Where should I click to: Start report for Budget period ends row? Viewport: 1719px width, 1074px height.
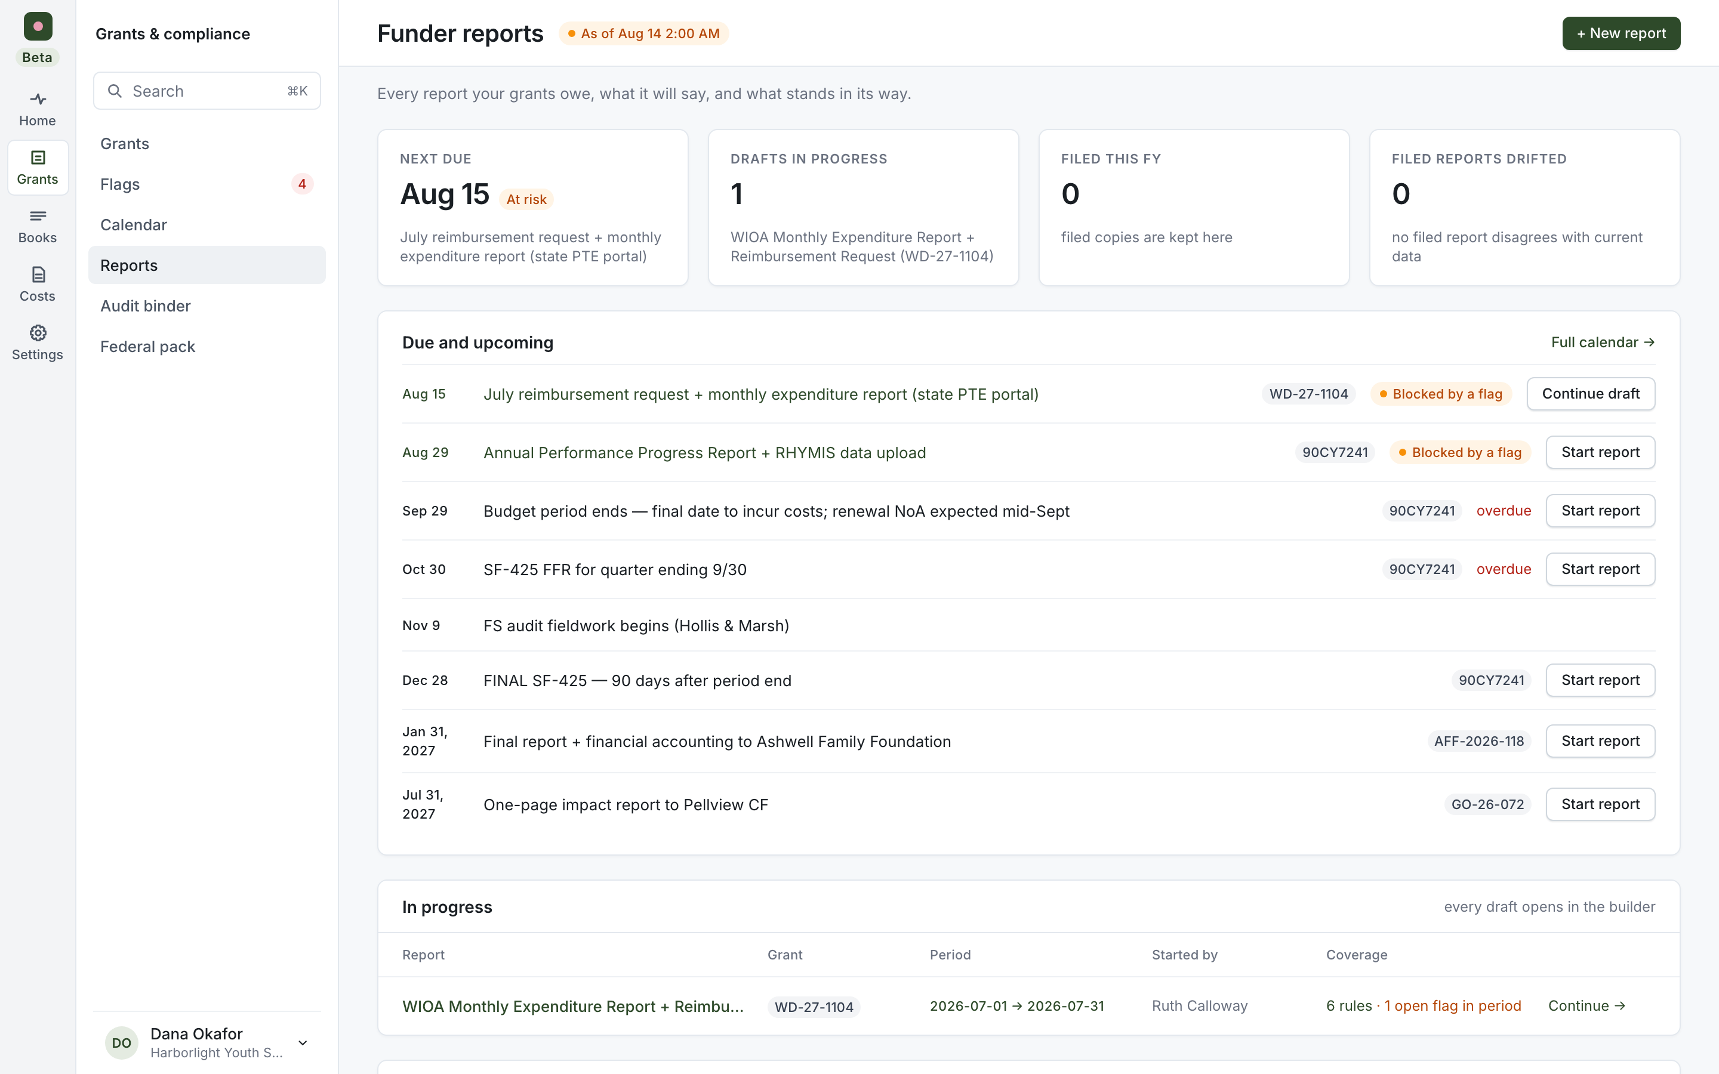1600,511
